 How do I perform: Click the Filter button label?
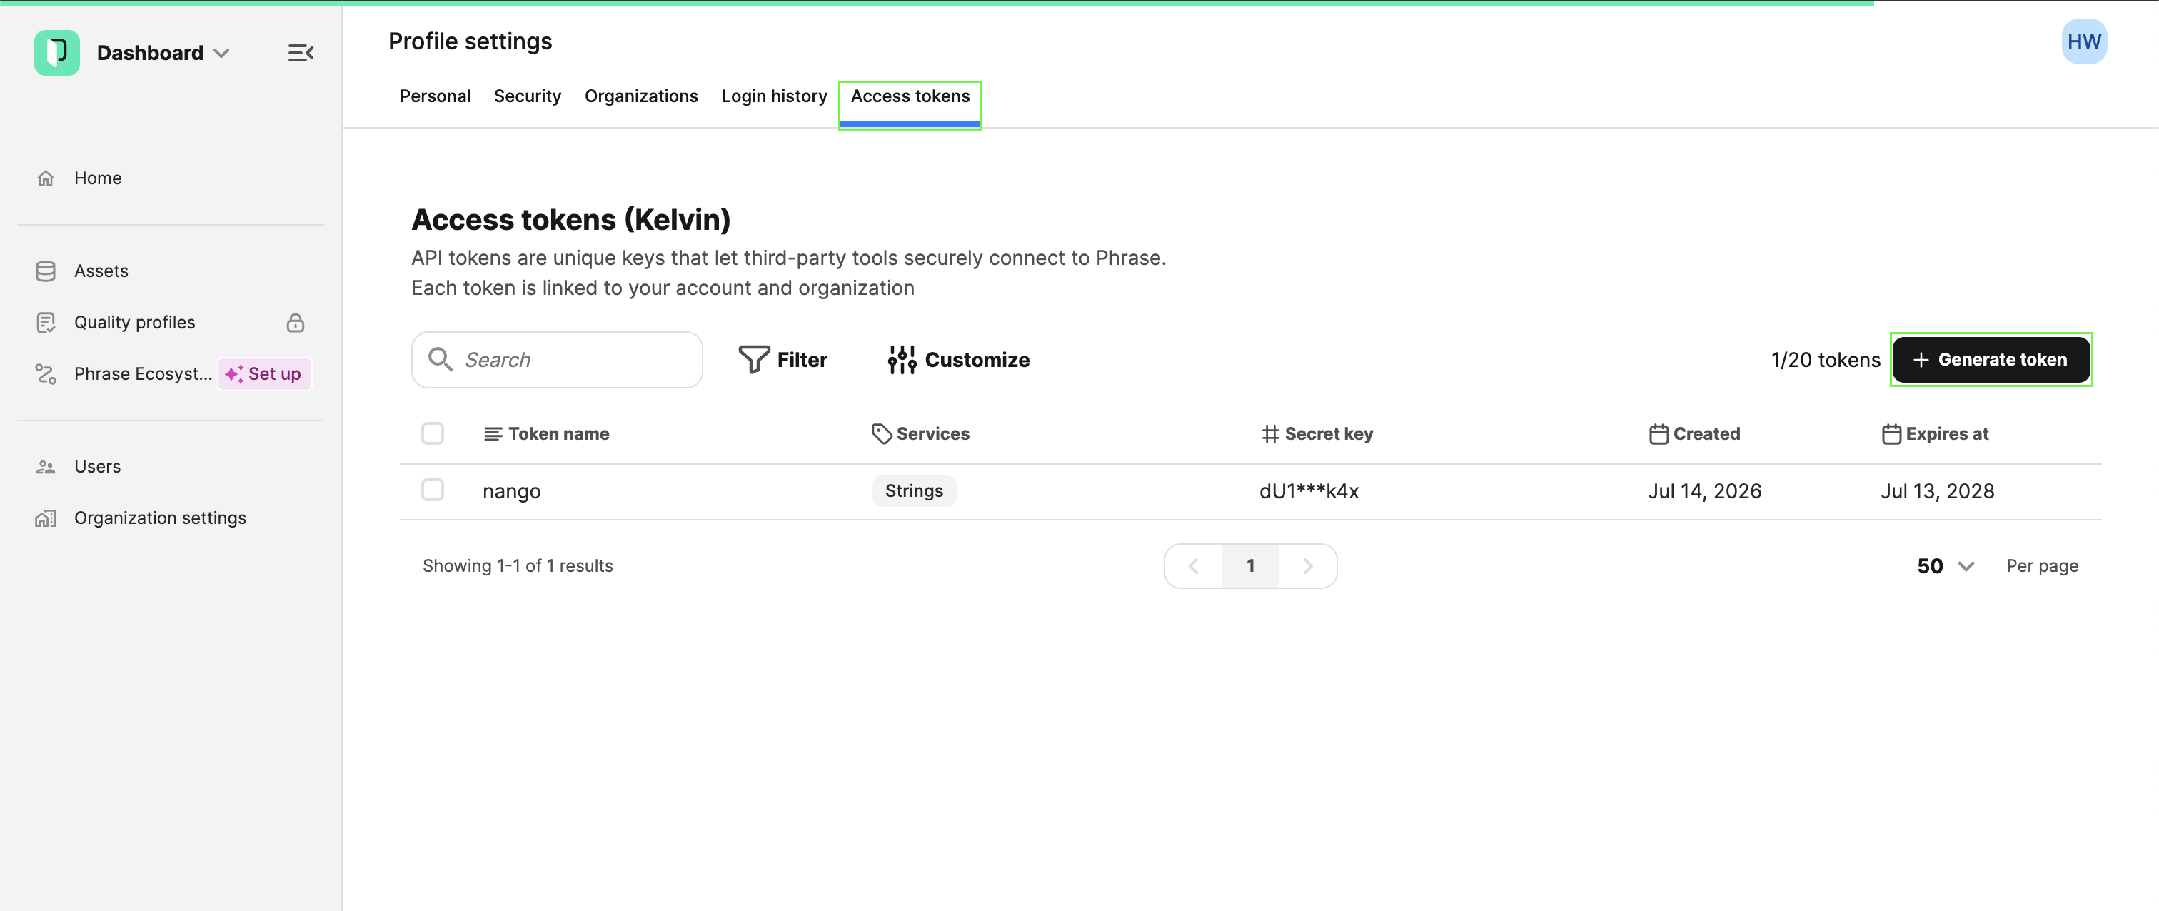click(x=802, y=360)
